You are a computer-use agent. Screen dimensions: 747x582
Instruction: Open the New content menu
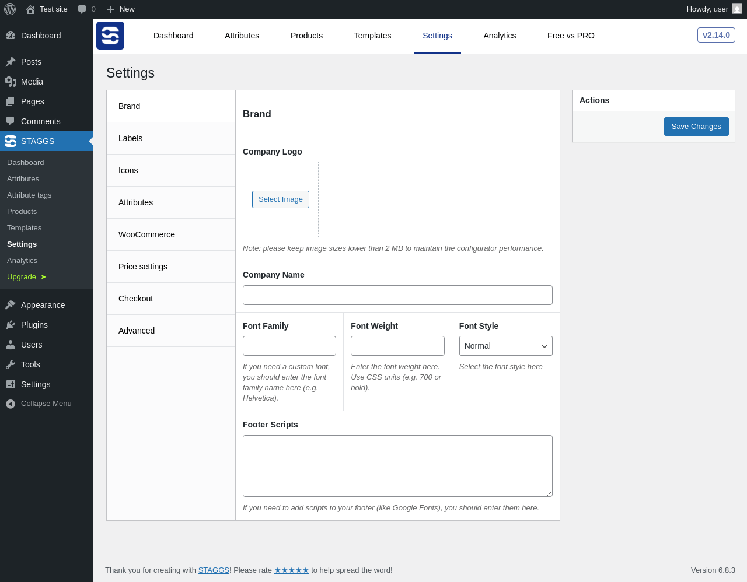[x=121, y=9]
